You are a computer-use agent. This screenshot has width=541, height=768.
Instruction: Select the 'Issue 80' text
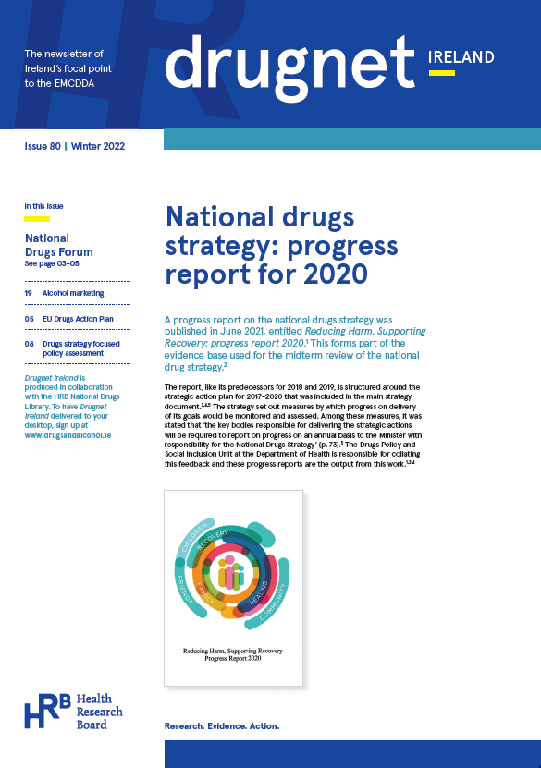coord(43,146)
